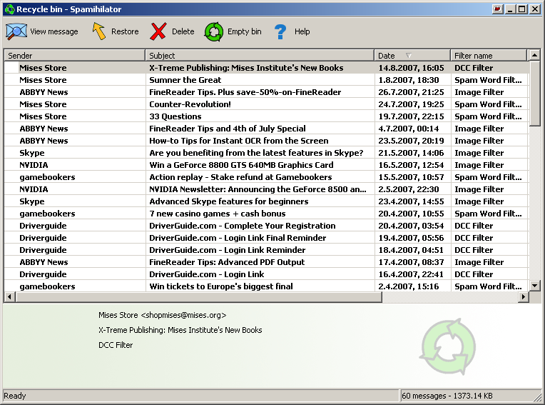This screenshot has height=405, width=545.
Task: Click the green Empty bin recycle icon
Action: pyautogui.click(x=214, y=31)
